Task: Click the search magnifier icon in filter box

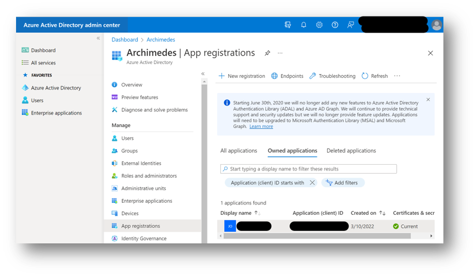Action: pyautogui.click(x=225, y=169)
